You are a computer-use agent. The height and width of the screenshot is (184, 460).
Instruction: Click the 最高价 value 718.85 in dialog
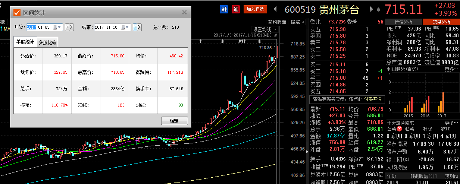coord(118,72)
